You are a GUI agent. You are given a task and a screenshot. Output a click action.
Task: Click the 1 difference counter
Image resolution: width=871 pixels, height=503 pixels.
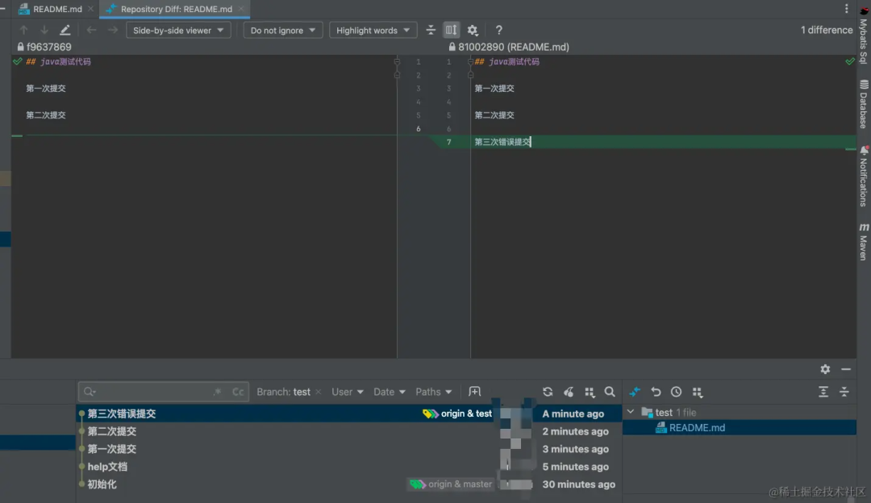point(826,30)
